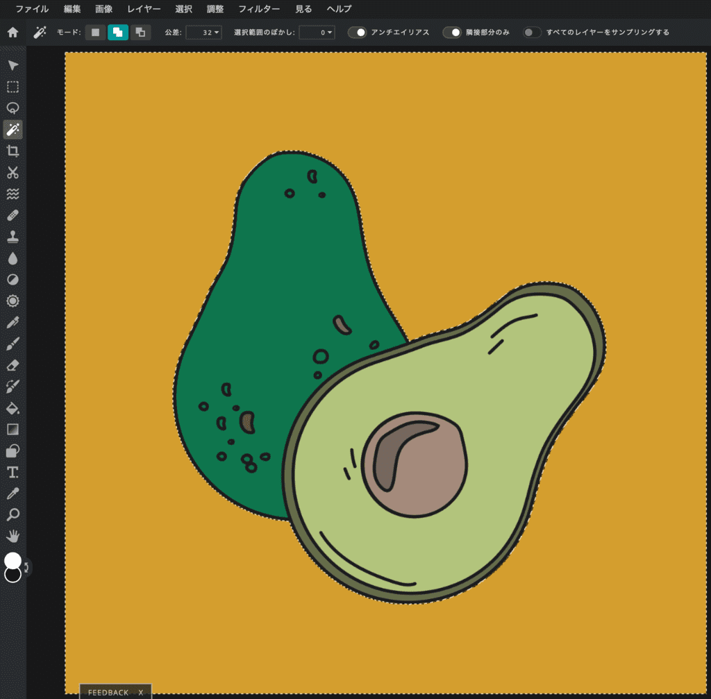Choose the Eyedropper color picker tool

coord(12,494)
